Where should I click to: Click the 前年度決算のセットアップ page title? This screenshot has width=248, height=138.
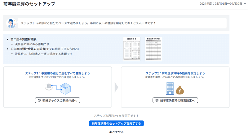tap(29, 4)
